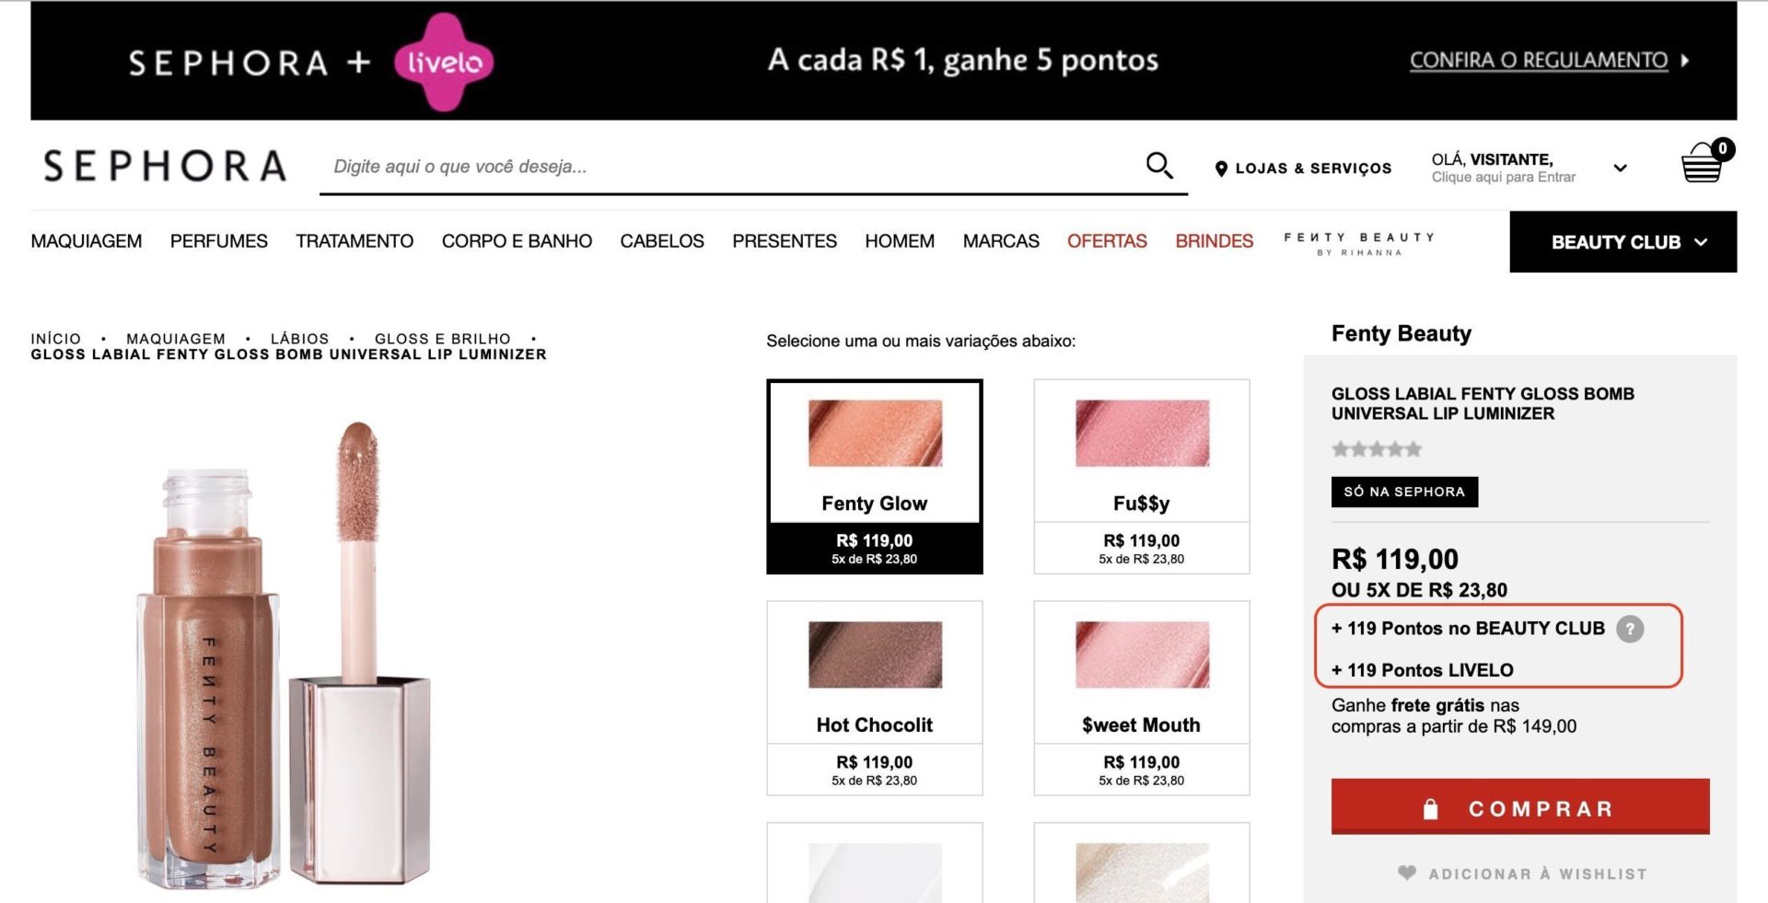Open Confira o Regulamento link
The width and height of the screenshot is (1768, 903).
[1539, 61]
